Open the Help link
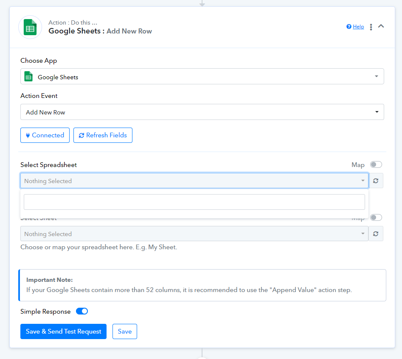This screenshot has height=359, width=402. (358, 27)
